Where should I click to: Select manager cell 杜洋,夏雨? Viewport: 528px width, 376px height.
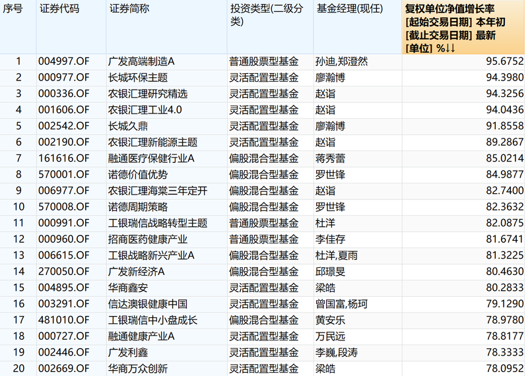point(337,255)
